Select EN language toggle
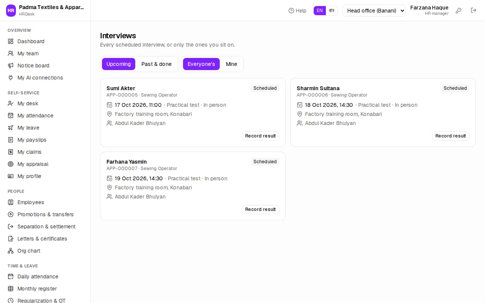This screenshot has height=303, width=485. pos(320,11)
